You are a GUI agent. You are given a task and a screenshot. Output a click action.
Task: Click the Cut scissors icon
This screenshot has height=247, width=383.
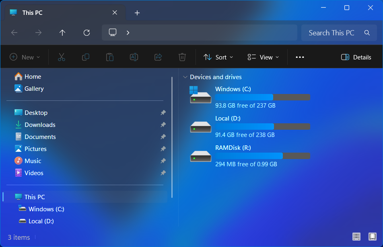[x=62, y=57]
